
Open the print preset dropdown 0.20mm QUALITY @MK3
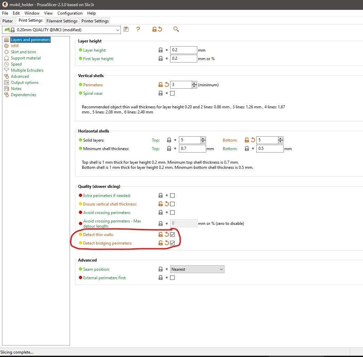pyautogui.click(x=61, y=30)
